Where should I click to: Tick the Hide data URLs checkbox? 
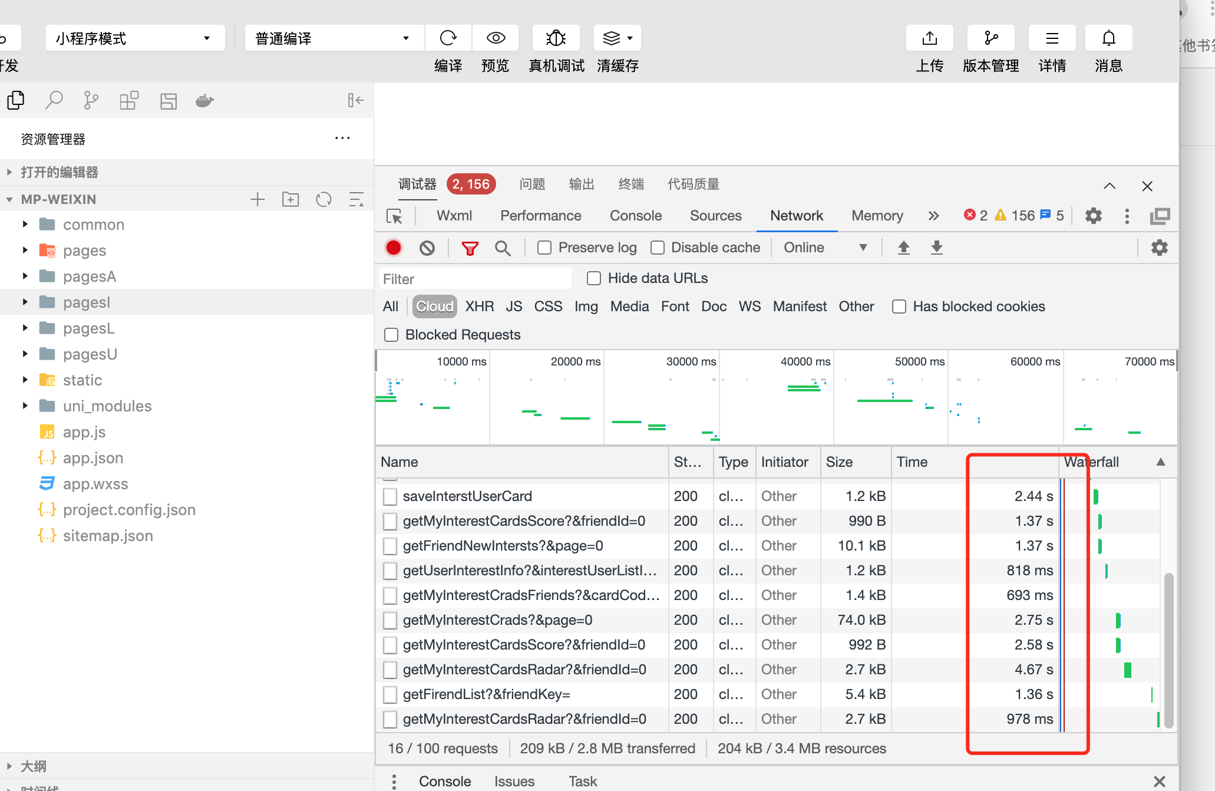click(x=594, y=278)
